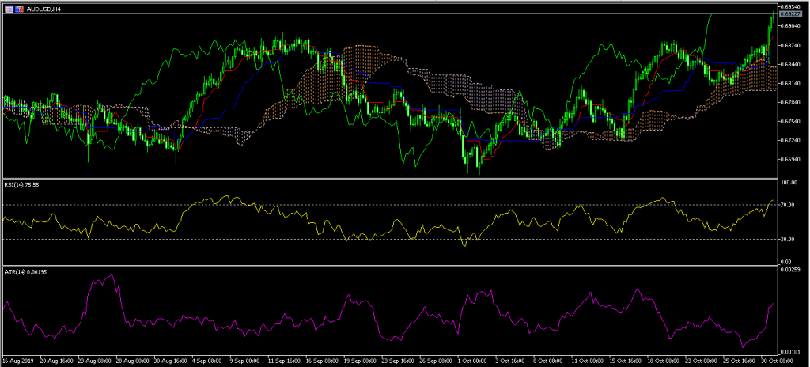The width and height of the screenshot is (810, 367).
Task: Click ATR scale value 0.00259
Action: [791, 269]
